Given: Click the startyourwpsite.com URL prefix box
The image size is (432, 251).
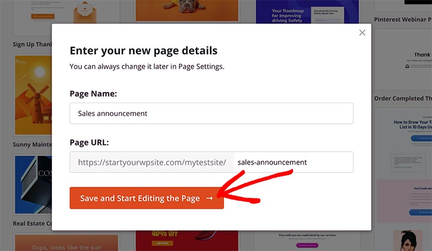Looking at the screenshot, I should click(x=152, y=162).
